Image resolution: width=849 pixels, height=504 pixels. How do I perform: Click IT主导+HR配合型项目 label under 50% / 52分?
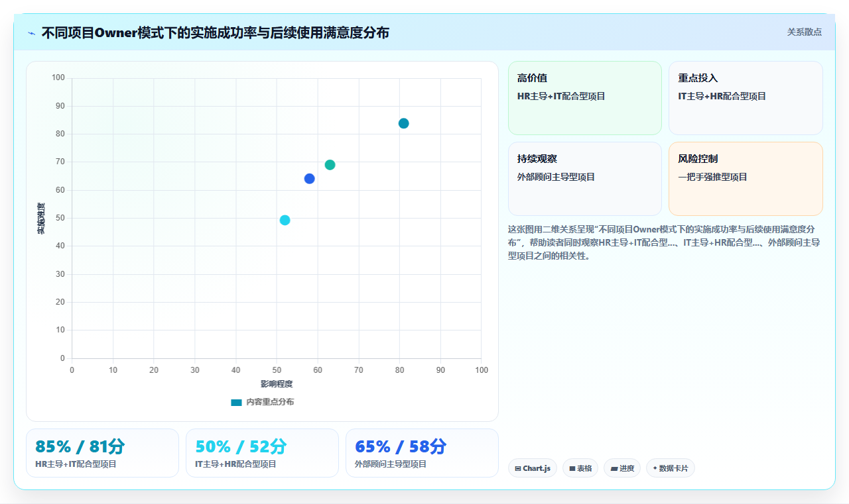tap(235, 464)
